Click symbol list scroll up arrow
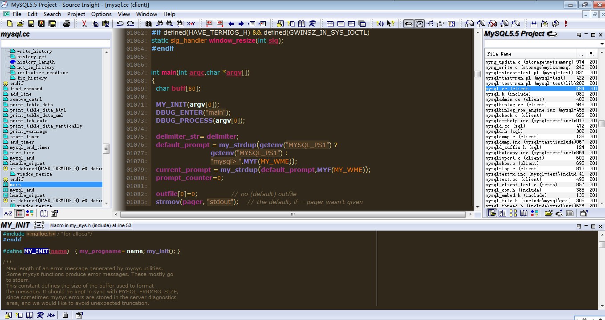The height and width of the screenshot is (320, 605). (x=106, y=52)
